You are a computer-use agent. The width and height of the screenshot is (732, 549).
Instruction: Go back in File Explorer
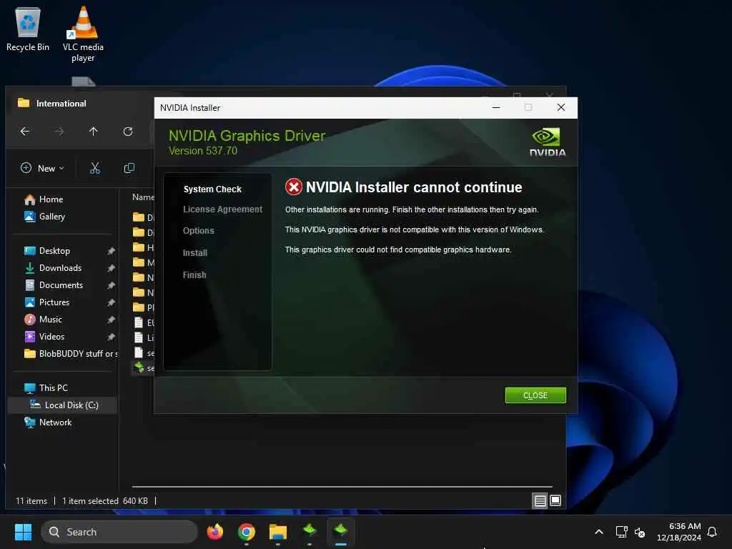[x=25, y=132]
